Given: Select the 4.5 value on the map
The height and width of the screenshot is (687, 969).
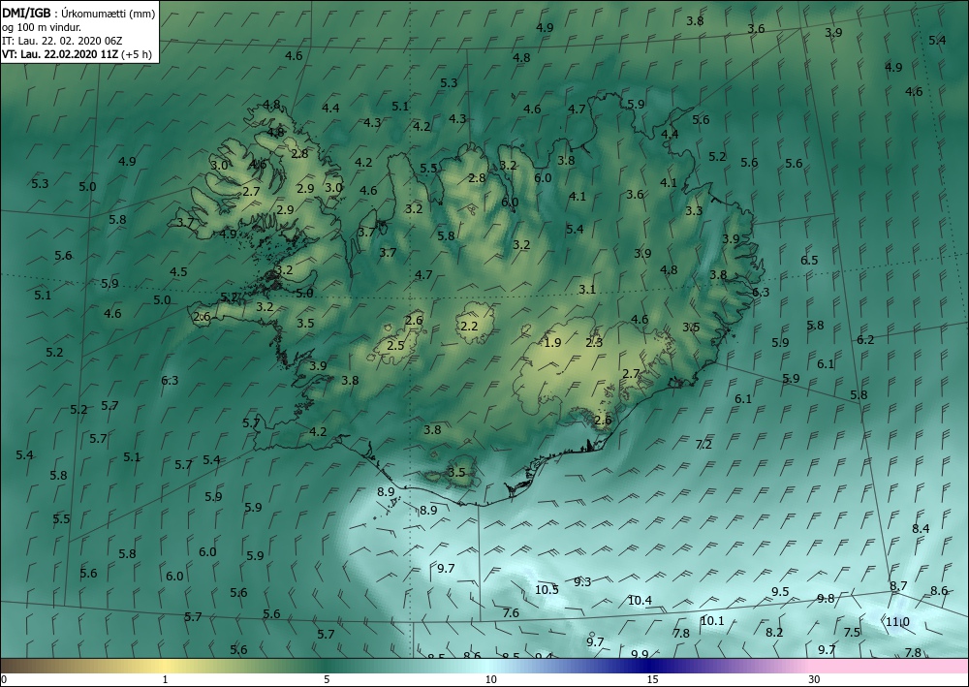Looking at the screenshot, I should 178,272.
